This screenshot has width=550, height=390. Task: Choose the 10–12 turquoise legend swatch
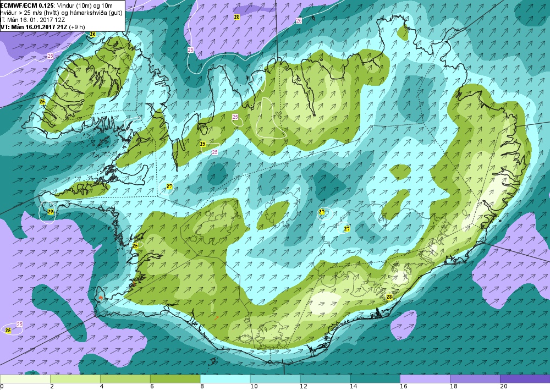(x=275, y=379)
